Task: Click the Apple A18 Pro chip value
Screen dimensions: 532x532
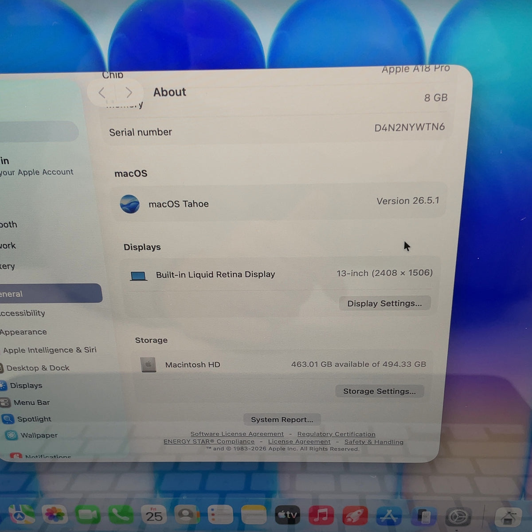Action: (x=416, y=69)
